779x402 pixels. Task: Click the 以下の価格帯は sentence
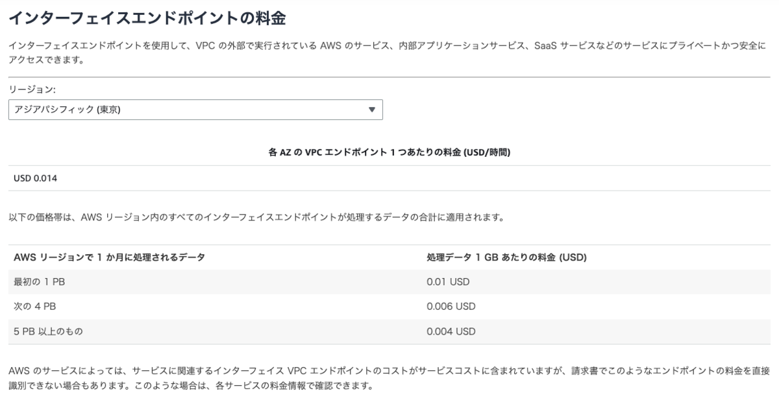coord(256,218)
